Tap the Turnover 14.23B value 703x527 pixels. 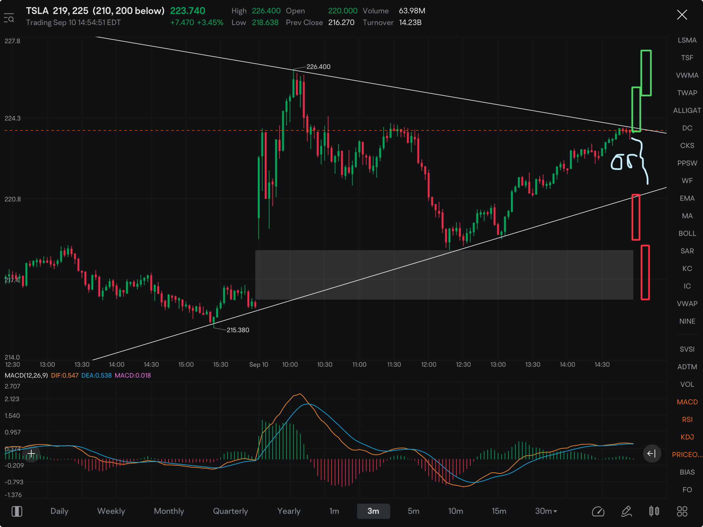(x=410, y=22)
